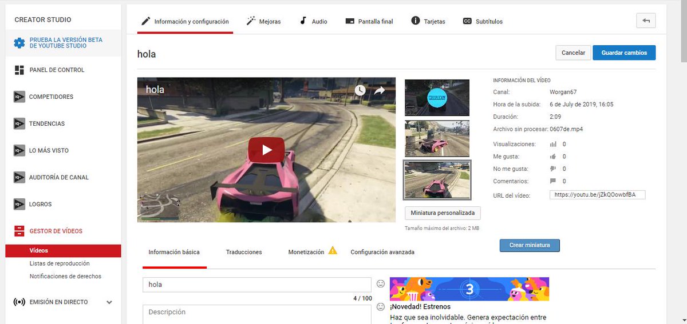Switch to the Audio tab

(x=313, y=22)
